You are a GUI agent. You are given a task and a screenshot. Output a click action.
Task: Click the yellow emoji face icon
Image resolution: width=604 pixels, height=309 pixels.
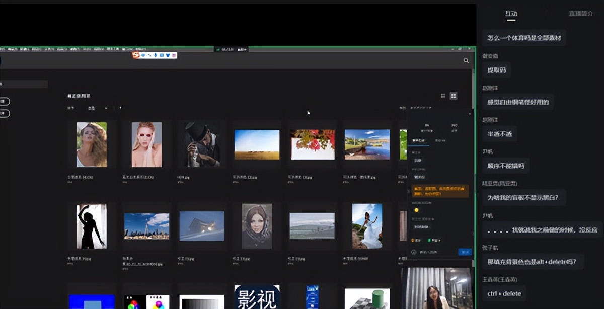pyautogui.click(x=416, y=210)
